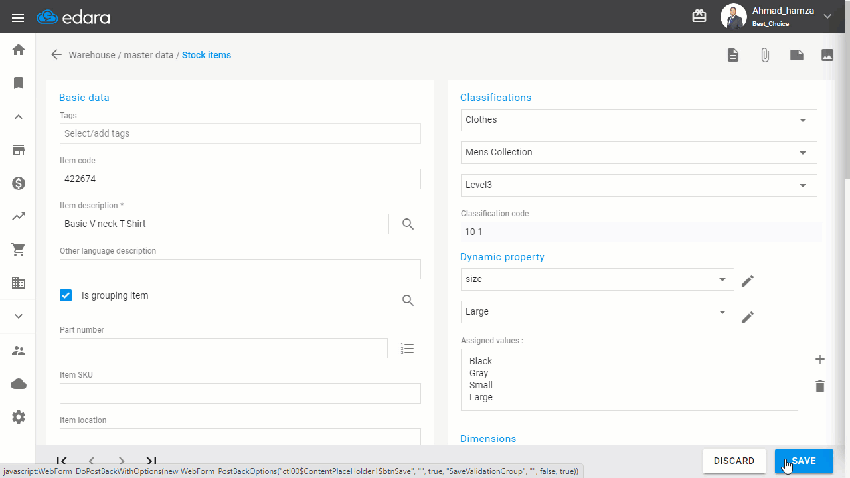This screenshot has height=478, width=850.
Task: Click the SAVE button
Action: 804,461
